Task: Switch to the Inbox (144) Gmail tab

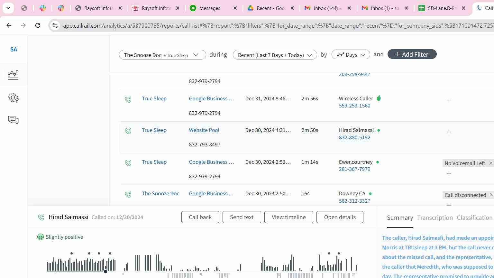Action: click(328, 8)
